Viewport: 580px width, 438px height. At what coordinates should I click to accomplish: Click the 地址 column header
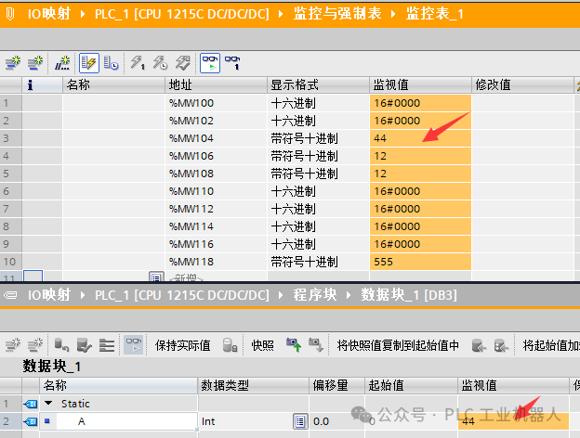(x=216, y=85)
